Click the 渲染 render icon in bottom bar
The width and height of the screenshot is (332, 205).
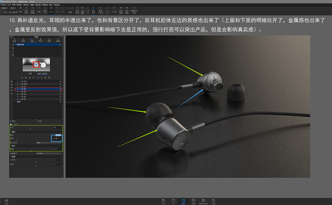point(213,201)
